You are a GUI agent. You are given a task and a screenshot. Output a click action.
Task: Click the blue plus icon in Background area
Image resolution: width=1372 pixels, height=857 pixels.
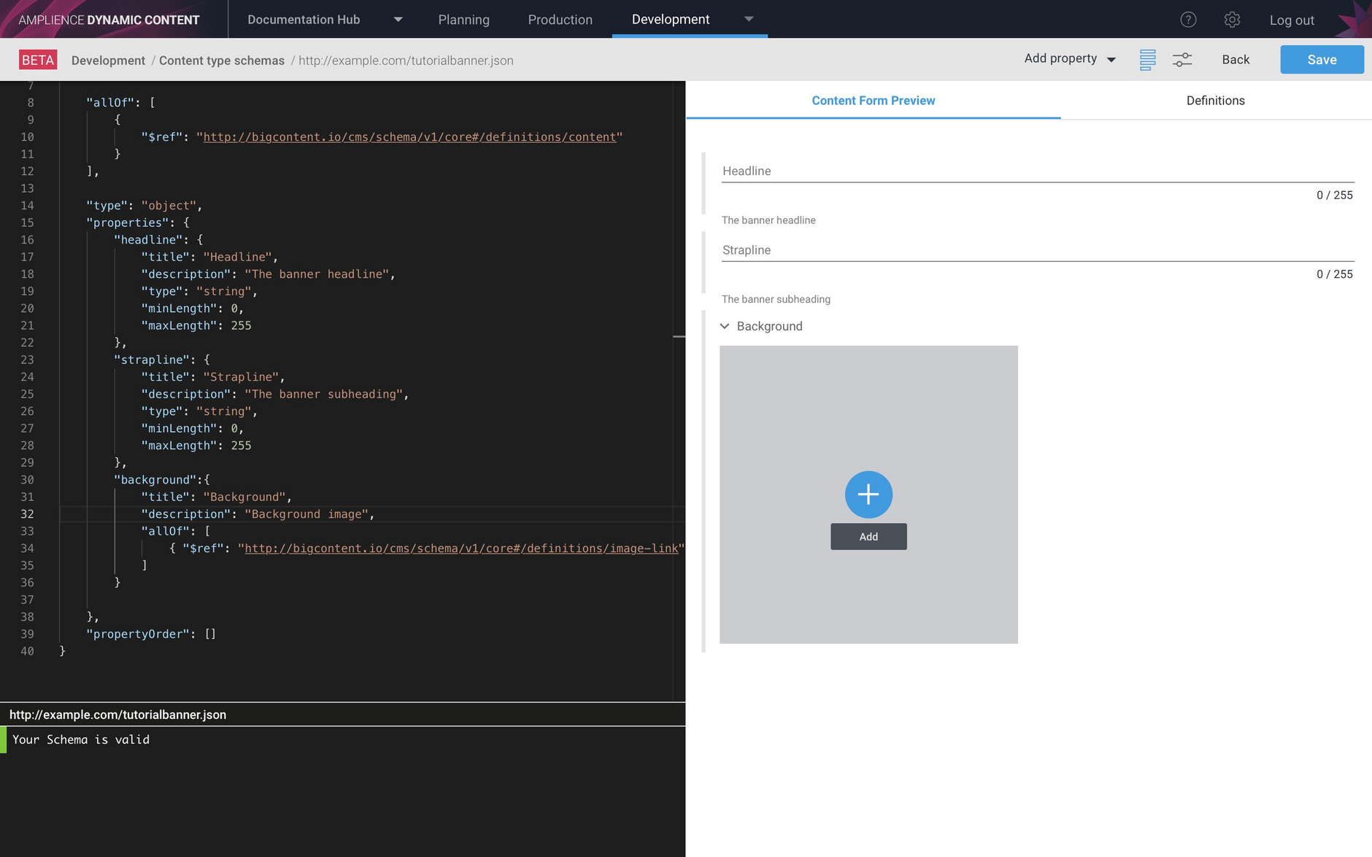click(x=868, y=494)
